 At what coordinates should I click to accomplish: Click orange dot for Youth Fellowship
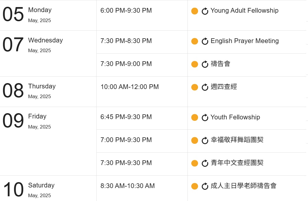click(x=195, y=118)
